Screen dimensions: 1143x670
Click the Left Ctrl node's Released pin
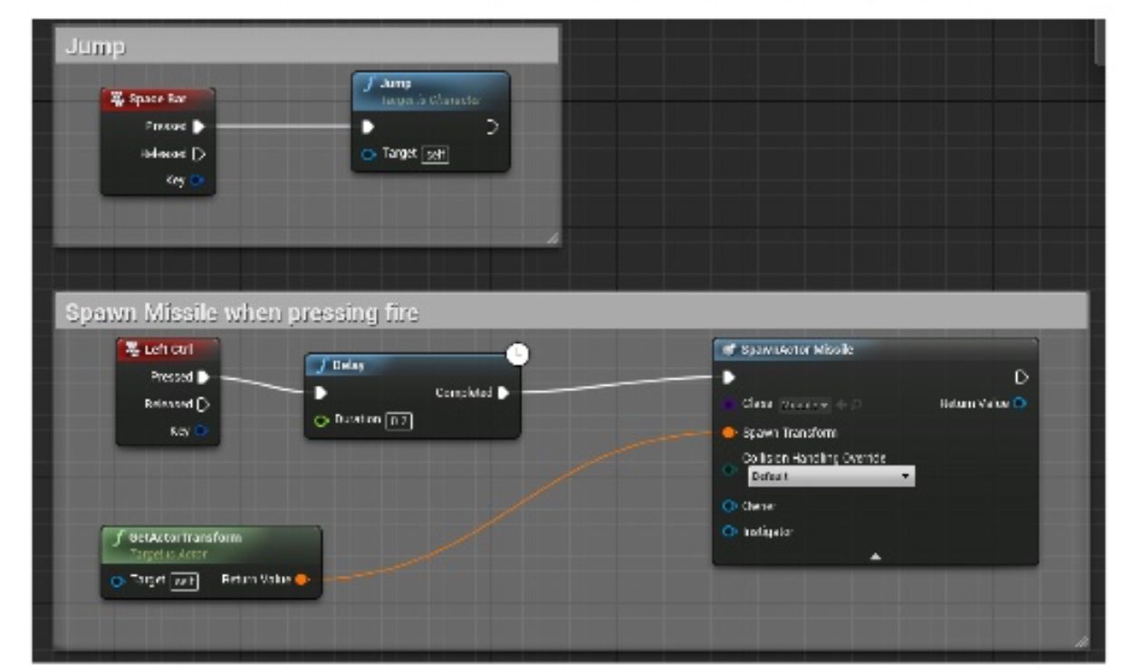pyautogui.click(x=203, y=404)
